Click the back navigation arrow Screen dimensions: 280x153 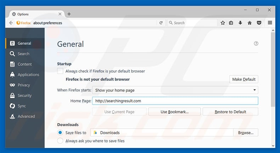(x=11, y=23)
